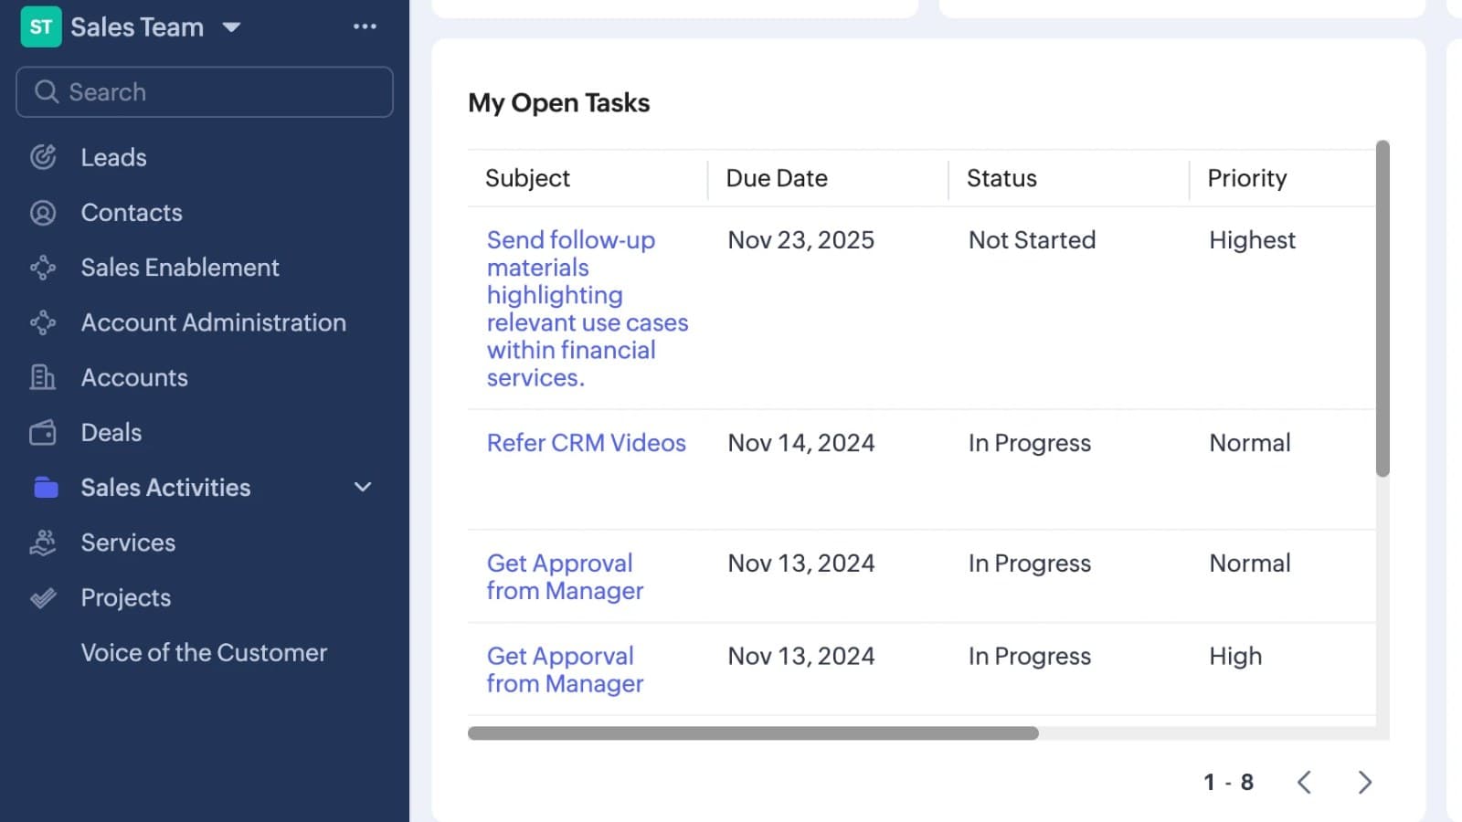1462x822 pixels.
Task: Open the Contacts module
Action: [x=132, y=213]
